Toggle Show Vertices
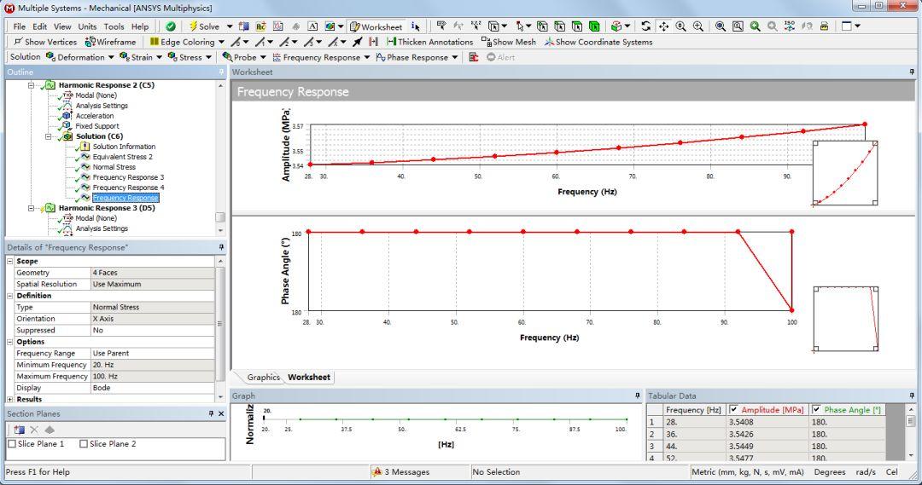 coord(45,42)
